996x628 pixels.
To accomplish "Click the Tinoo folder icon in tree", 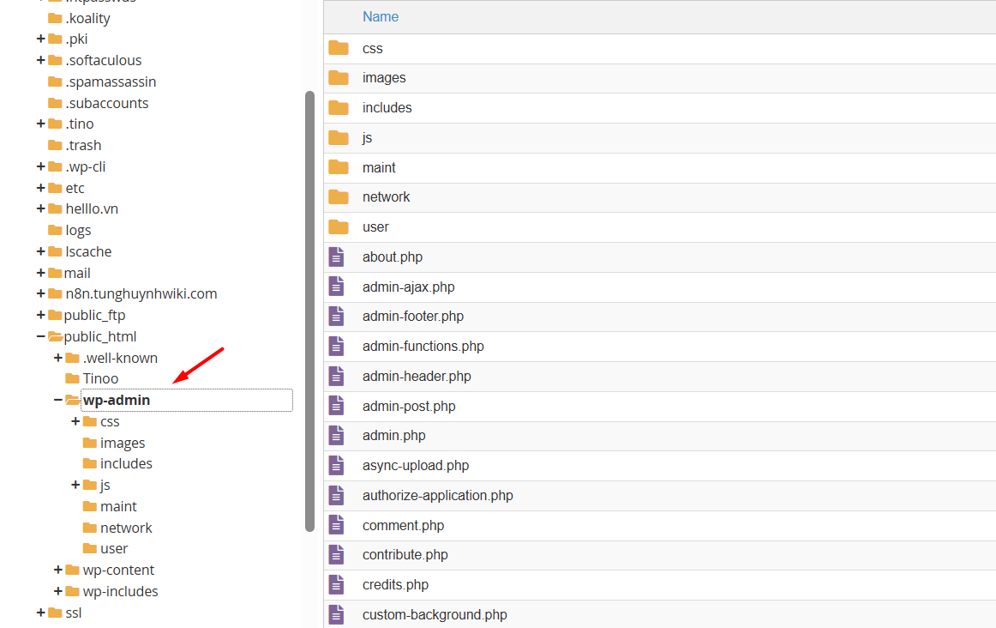I will pyautogui.click(x=73, y=378).
